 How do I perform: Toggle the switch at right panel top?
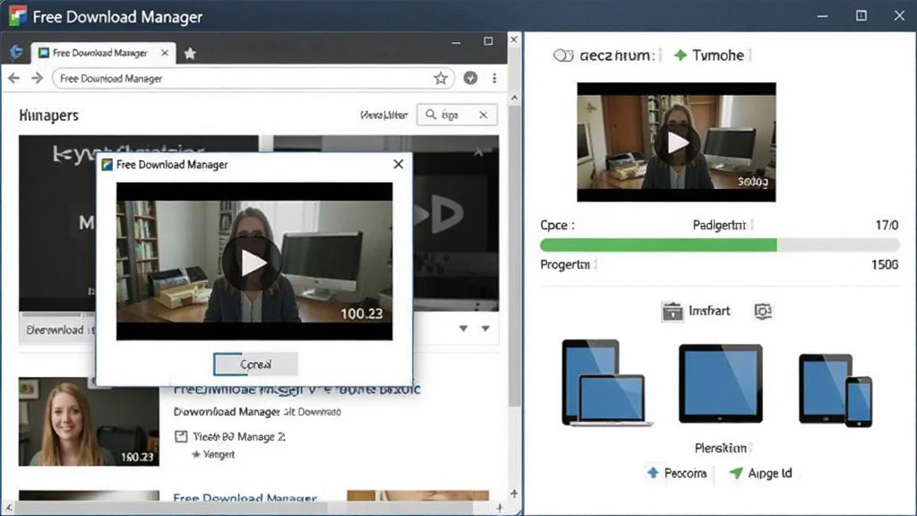563,56
